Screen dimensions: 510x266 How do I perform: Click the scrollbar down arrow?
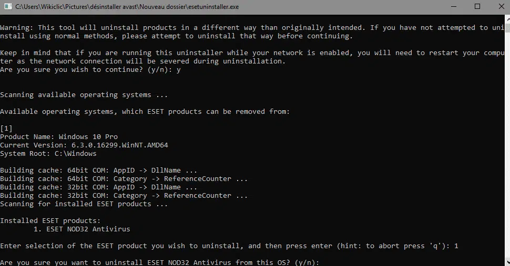507,262
